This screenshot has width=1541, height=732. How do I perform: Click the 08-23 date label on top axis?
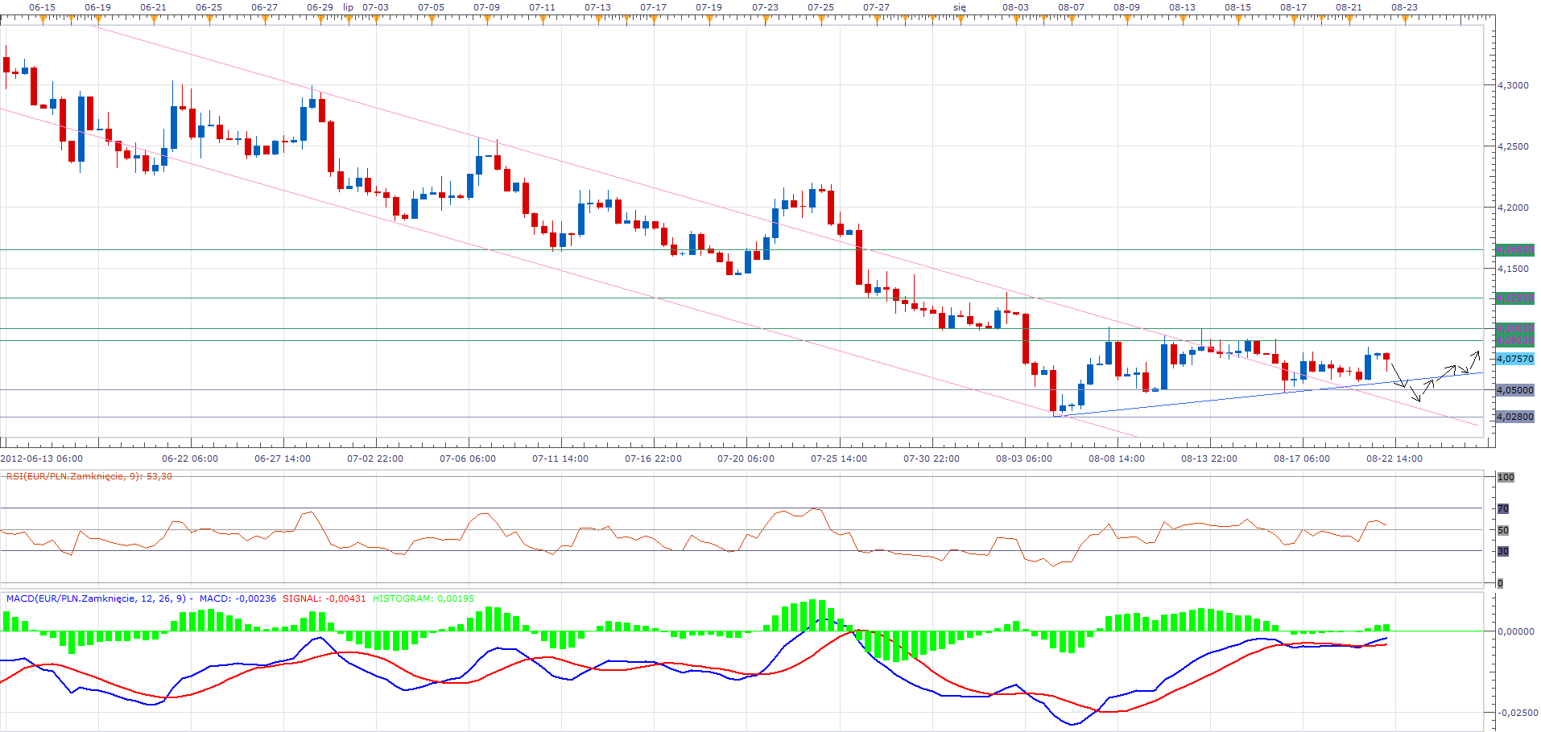(1405, 7)
